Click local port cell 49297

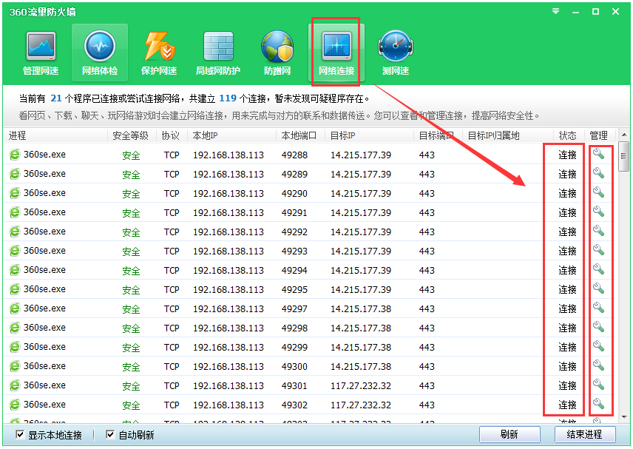294,309
